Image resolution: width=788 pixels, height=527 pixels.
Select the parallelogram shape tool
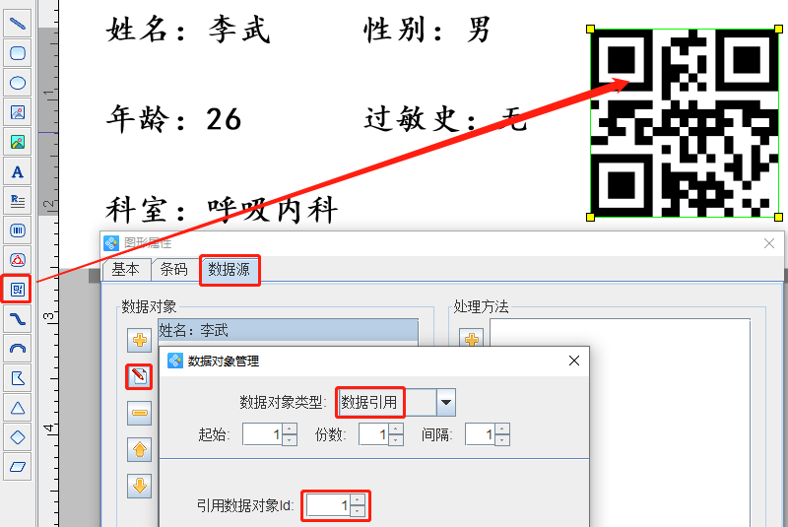pyautogui.click(x=18, y=467)
